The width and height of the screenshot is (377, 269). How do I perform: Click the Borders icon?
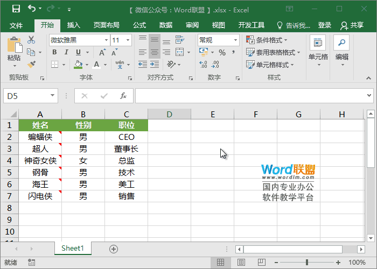tap(55, 65)
